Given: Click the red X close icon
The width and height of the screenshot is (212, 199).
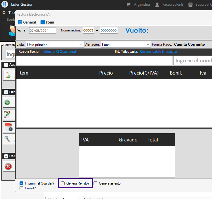Looking at the screenshot, I should click(x=8, y=166).
